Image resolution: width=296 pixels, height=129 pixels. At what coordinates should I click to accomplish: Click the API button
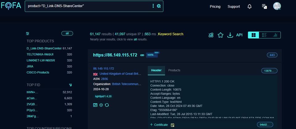[x=239, y=35]
